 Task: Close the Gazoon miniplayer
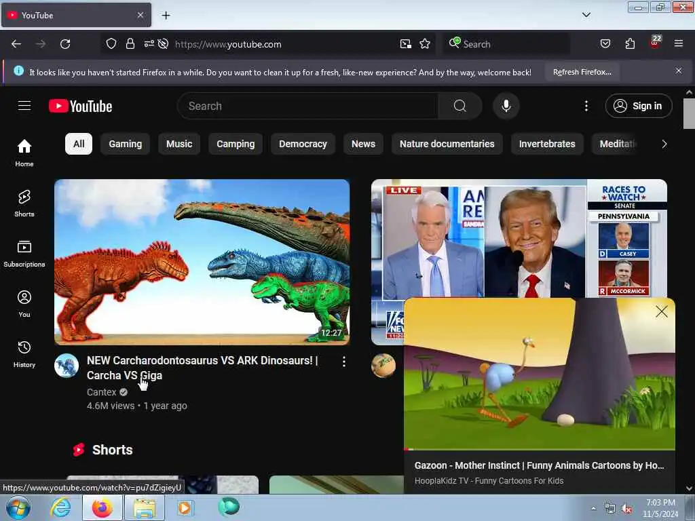(x=661, y=311)
